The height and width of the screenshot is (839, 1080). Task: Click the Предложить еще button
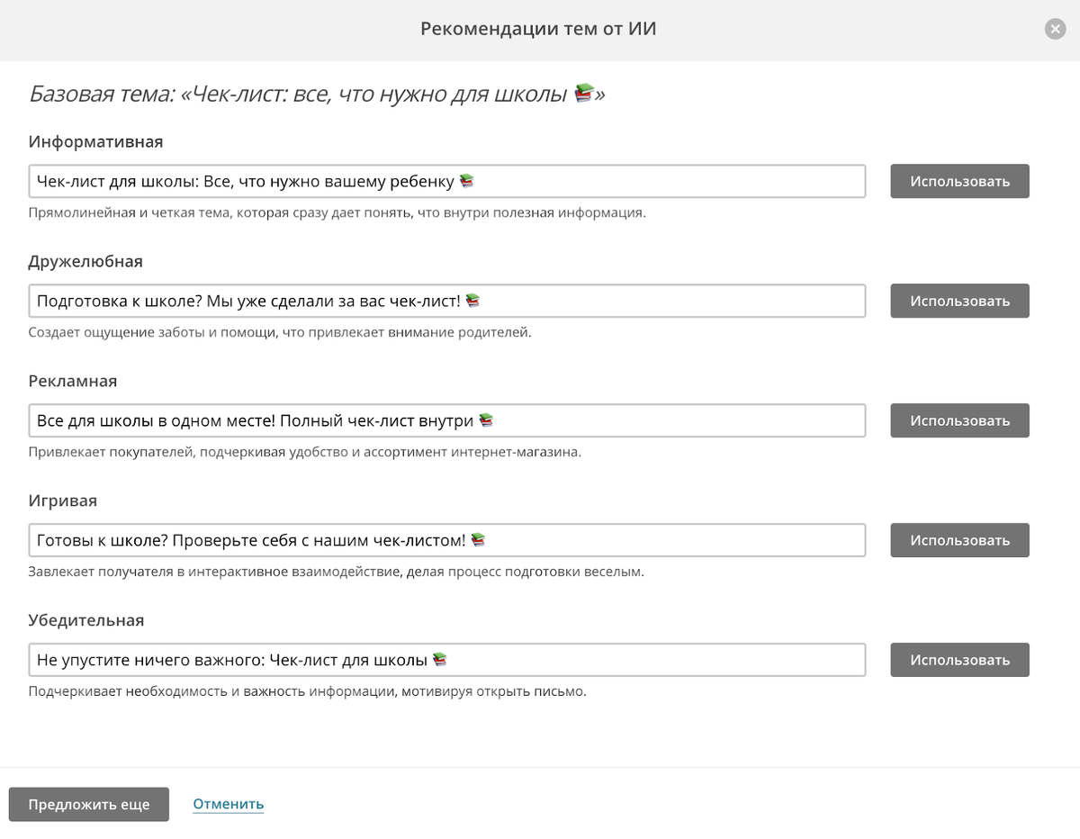tap(89, 804)
